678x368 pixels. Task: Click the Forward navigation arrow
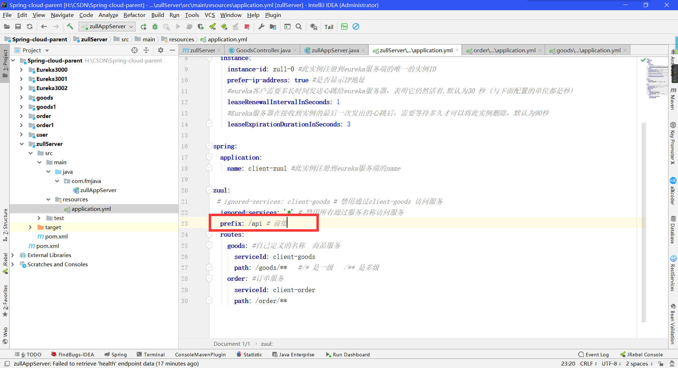click(x=56, y=26)
